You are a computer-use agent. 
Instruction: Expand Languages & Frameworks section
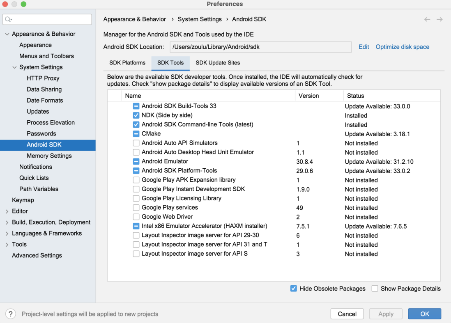tap(7, 234)
